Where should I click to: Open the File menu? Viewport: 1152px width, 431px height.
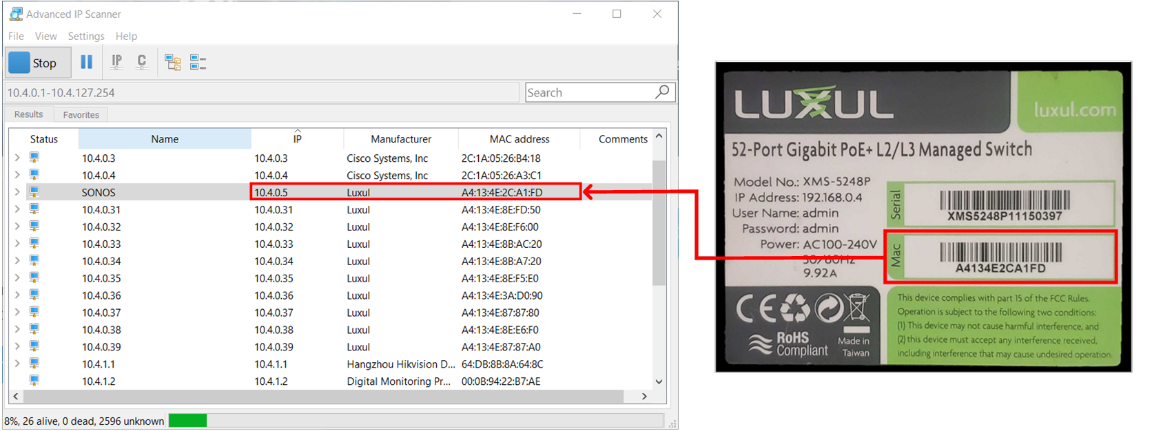16,36
